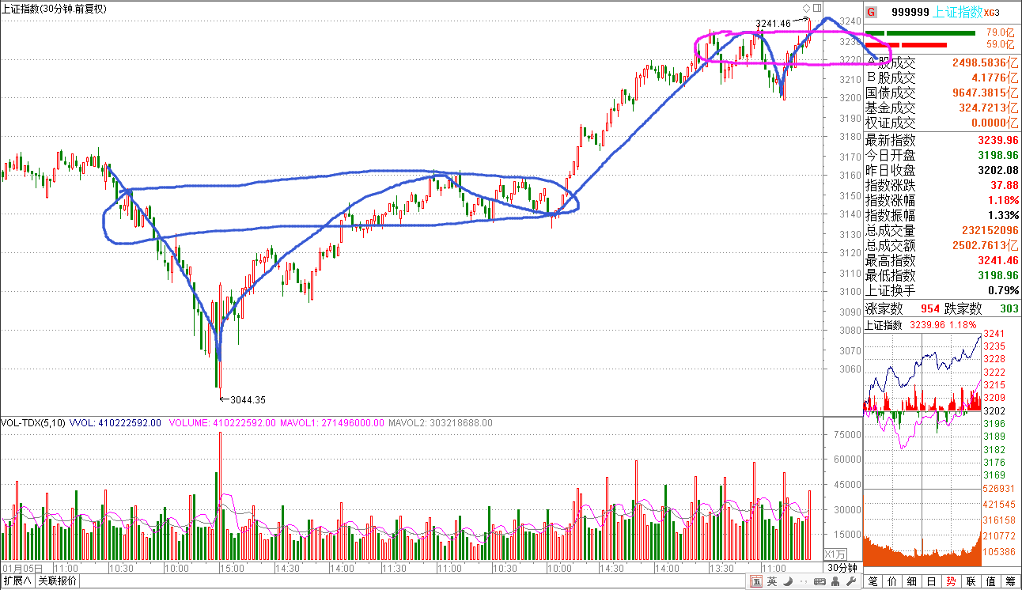Click the green buy volume bar
The width and height of the screenshot is (1022, 590).
[930, 33]
